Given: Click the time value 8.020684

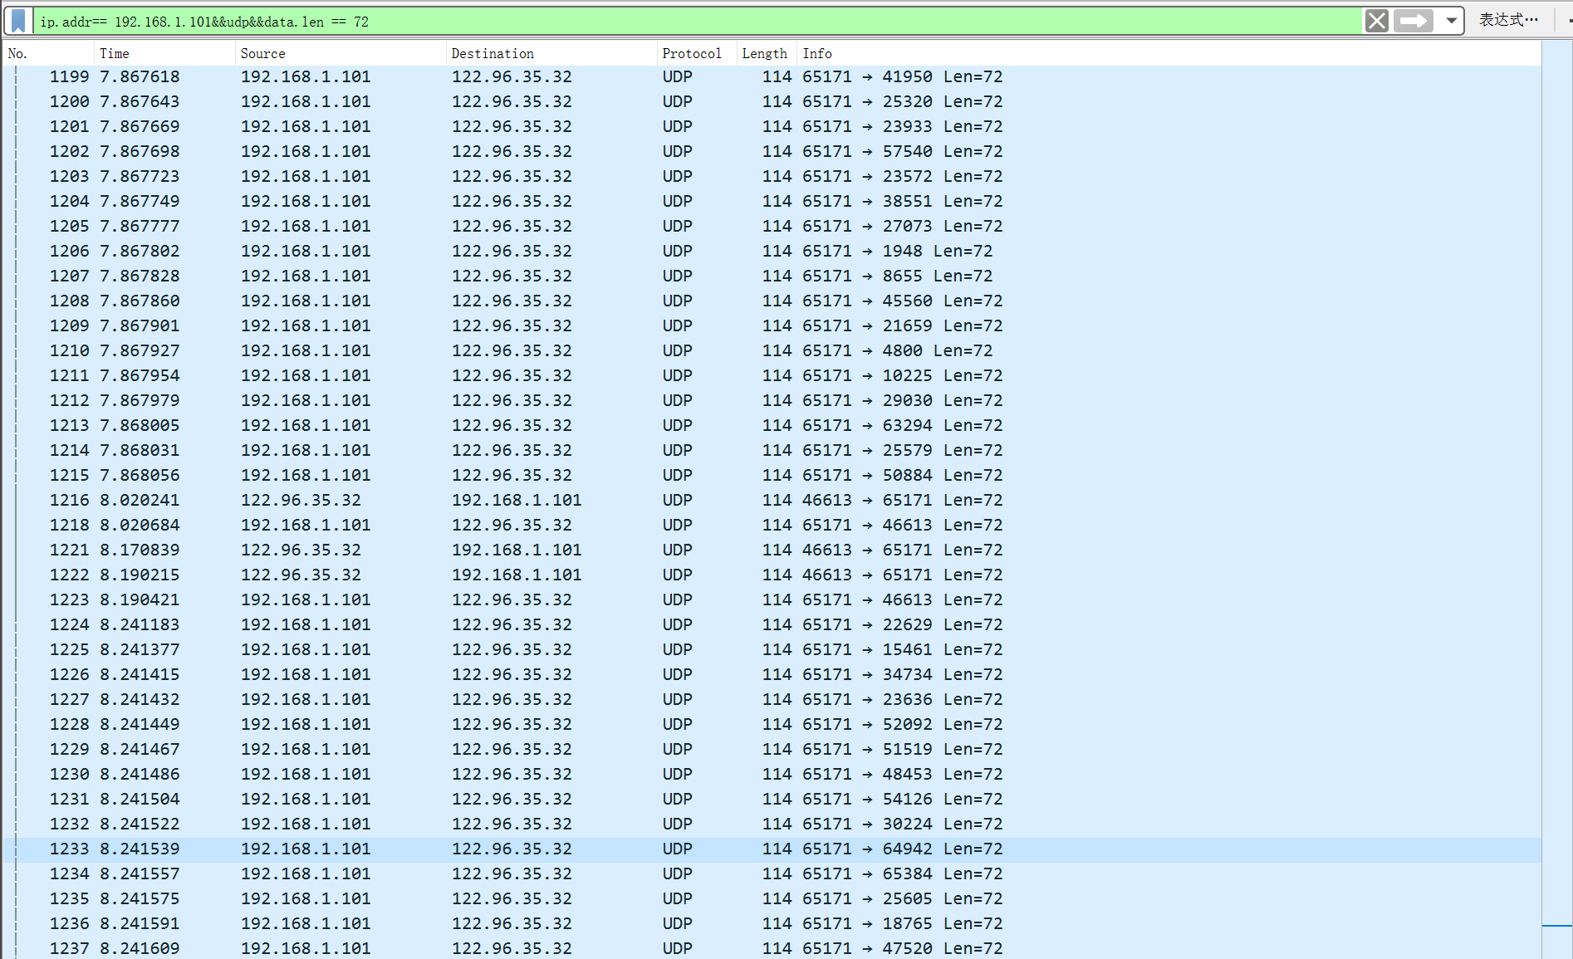Looking at the screenshot, I should (140, 525).
